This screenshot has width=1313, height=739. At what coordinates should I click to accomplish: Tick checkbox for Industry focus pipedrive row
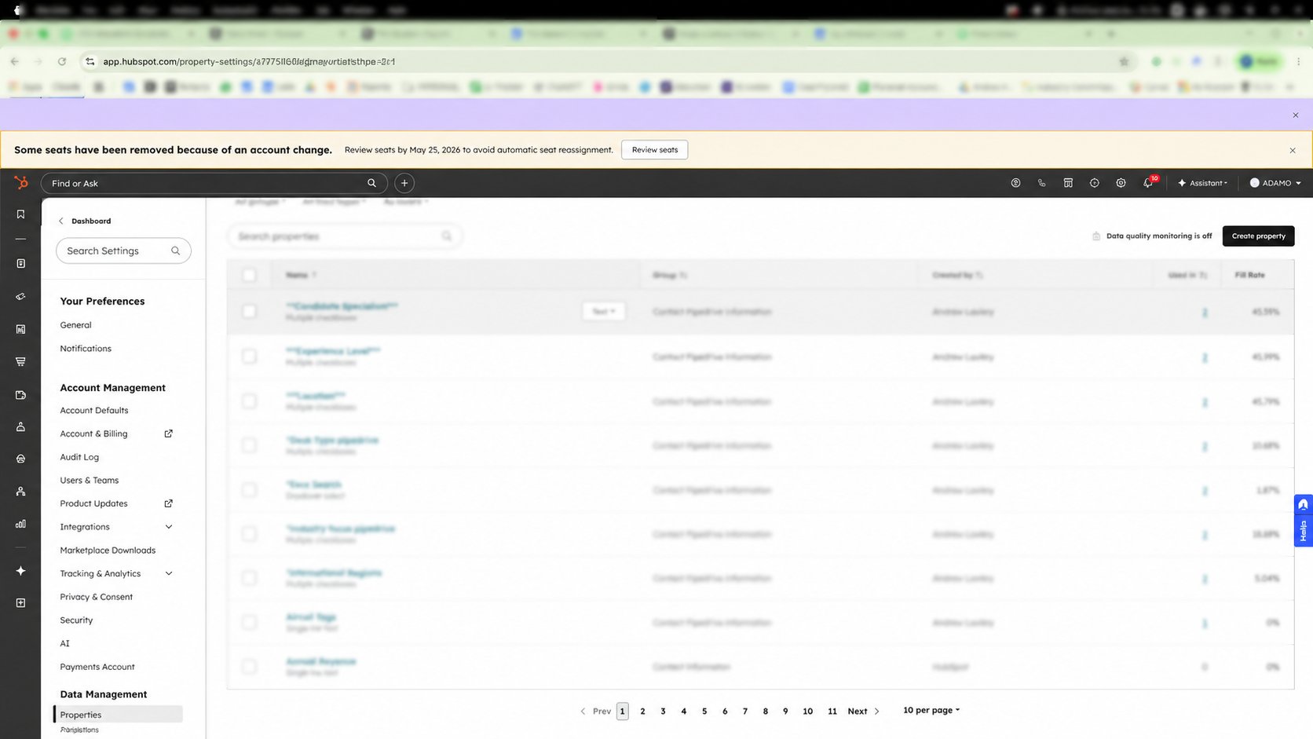[x=249, y=534]
